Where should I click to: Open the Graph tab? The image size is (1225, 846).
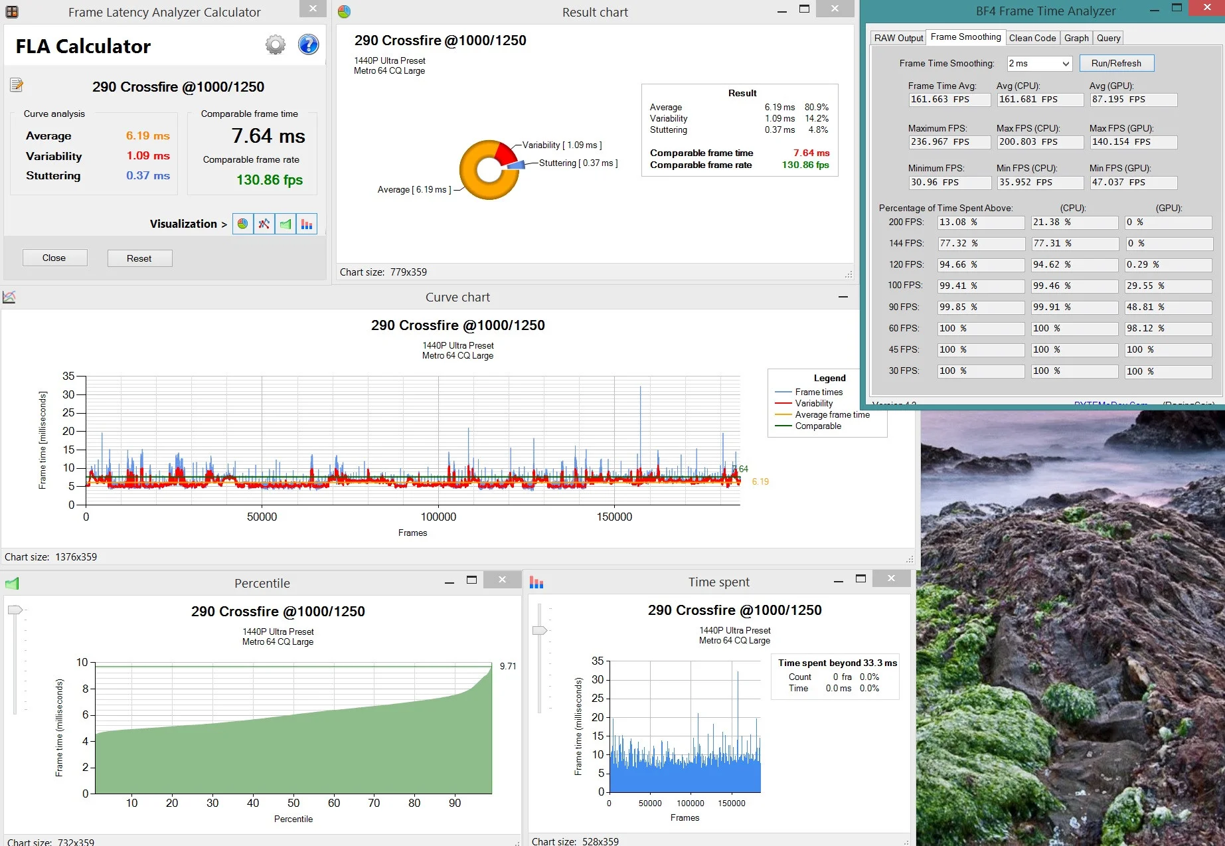[1076, 38]
